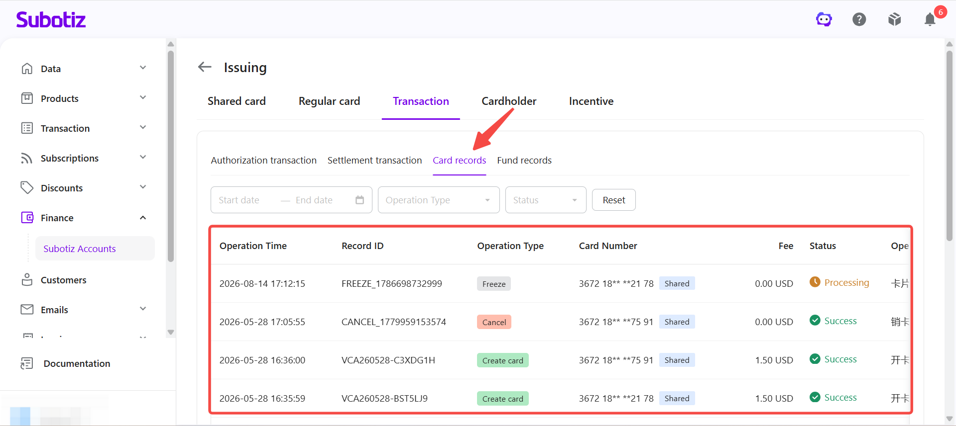
Task: Click the Products icon in sidebar
Action: (27, 98)
